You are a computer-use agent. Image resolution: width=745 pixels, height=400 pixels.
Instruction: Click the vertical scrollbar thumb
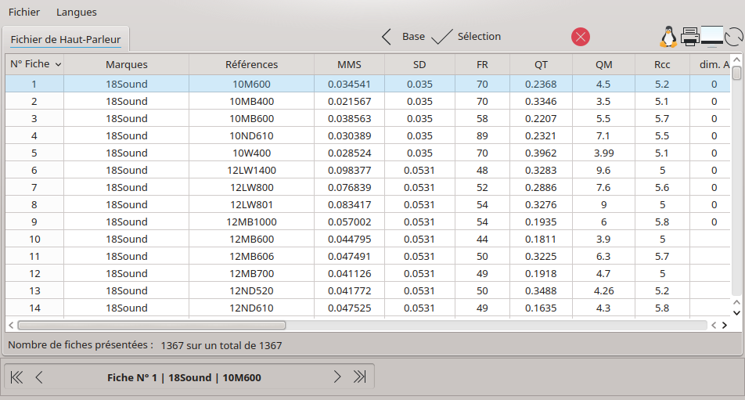point(736,73)
